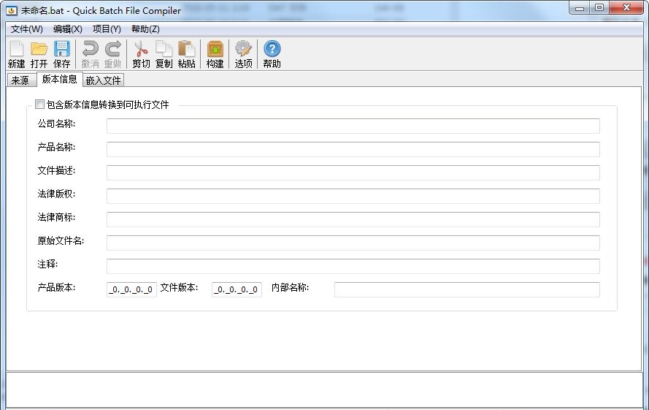Open the 项目(Y) menu
649x410 pixels.
coord(107,29)
